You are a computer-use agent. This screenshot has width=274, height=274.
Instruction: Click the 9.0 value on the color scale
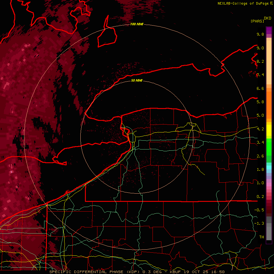pyautogui.click(x=260, y=48)
